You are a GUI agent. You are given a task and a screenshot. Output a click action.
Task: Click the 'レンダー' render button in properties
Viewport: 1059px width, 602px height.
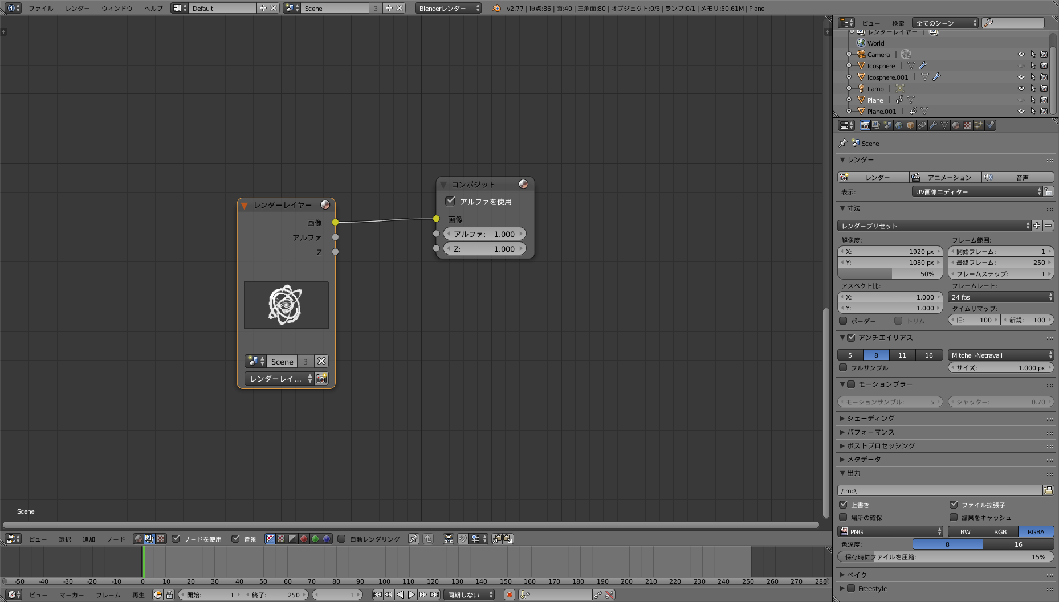pyautogui.click(x=873, y=177)
